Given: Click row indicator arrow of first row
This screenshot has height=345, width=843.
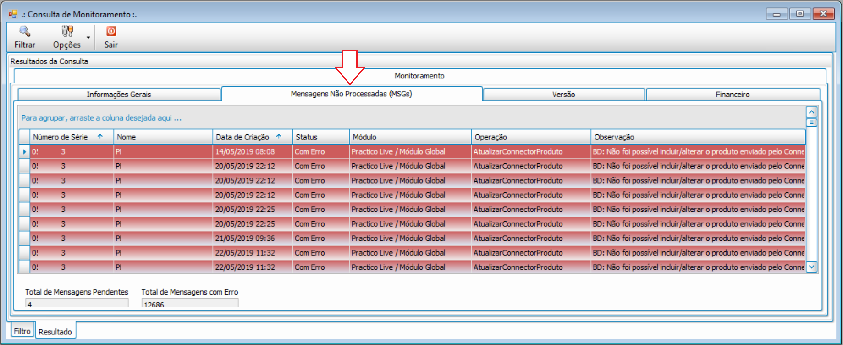Looking at the screenshot, I should pos(24,152).
